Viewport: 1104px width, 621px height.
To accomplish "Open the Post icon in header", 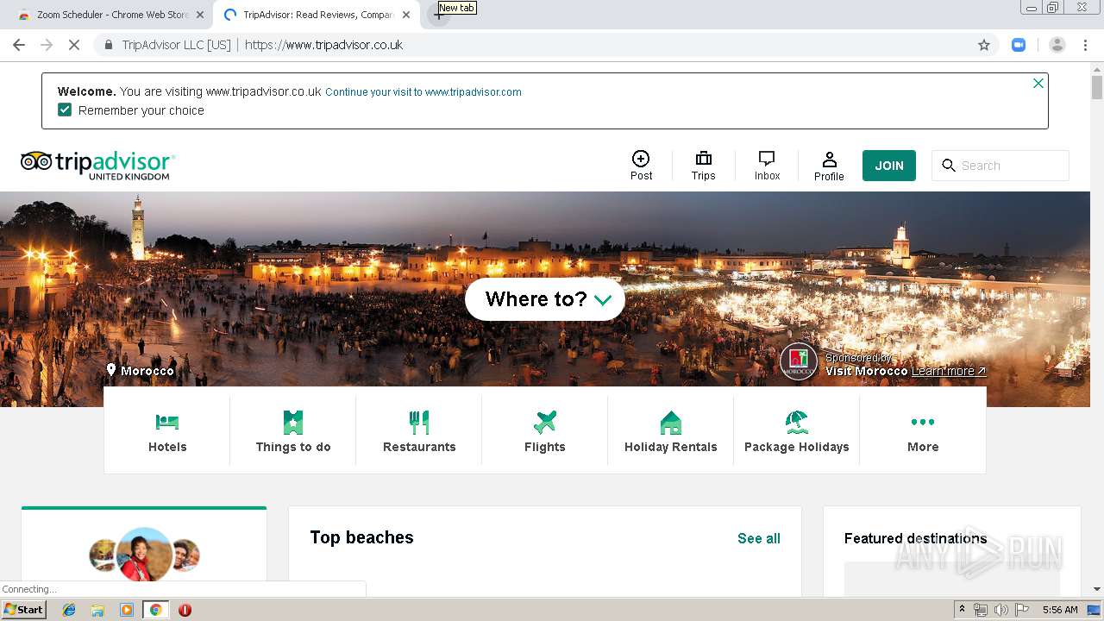I will [x=641, y=159].
